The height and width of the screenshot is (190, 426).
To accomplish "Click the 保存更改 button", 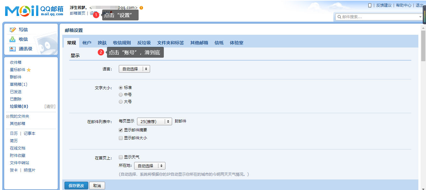I will click(76, 185).
